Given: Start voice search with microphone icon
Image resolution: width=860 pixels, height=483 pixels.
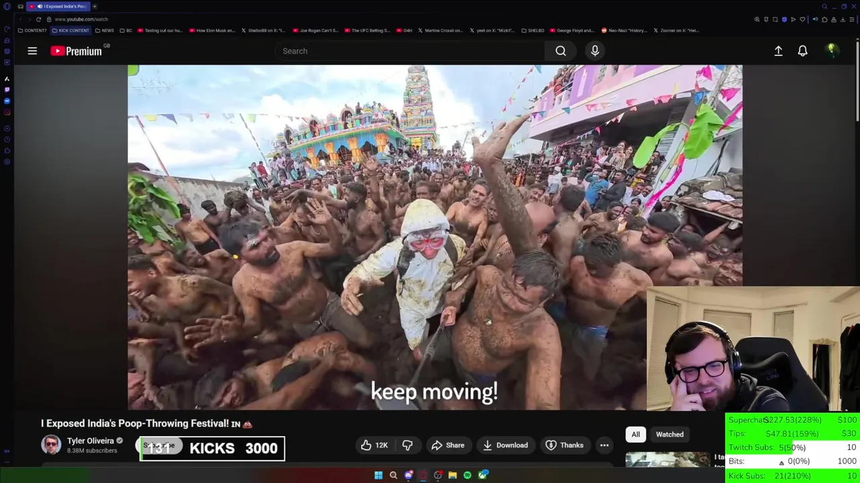Looking at the screenshot, I should (x=595, y=51).
